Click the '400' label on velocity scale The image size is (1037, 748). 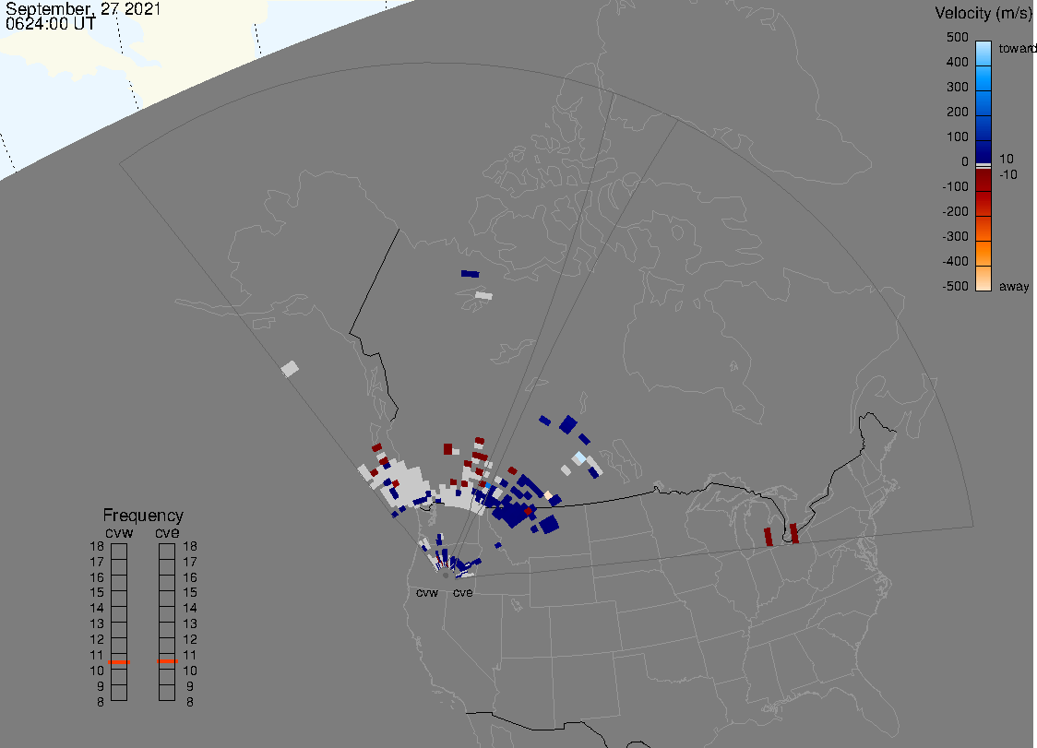tap(957, 62)
